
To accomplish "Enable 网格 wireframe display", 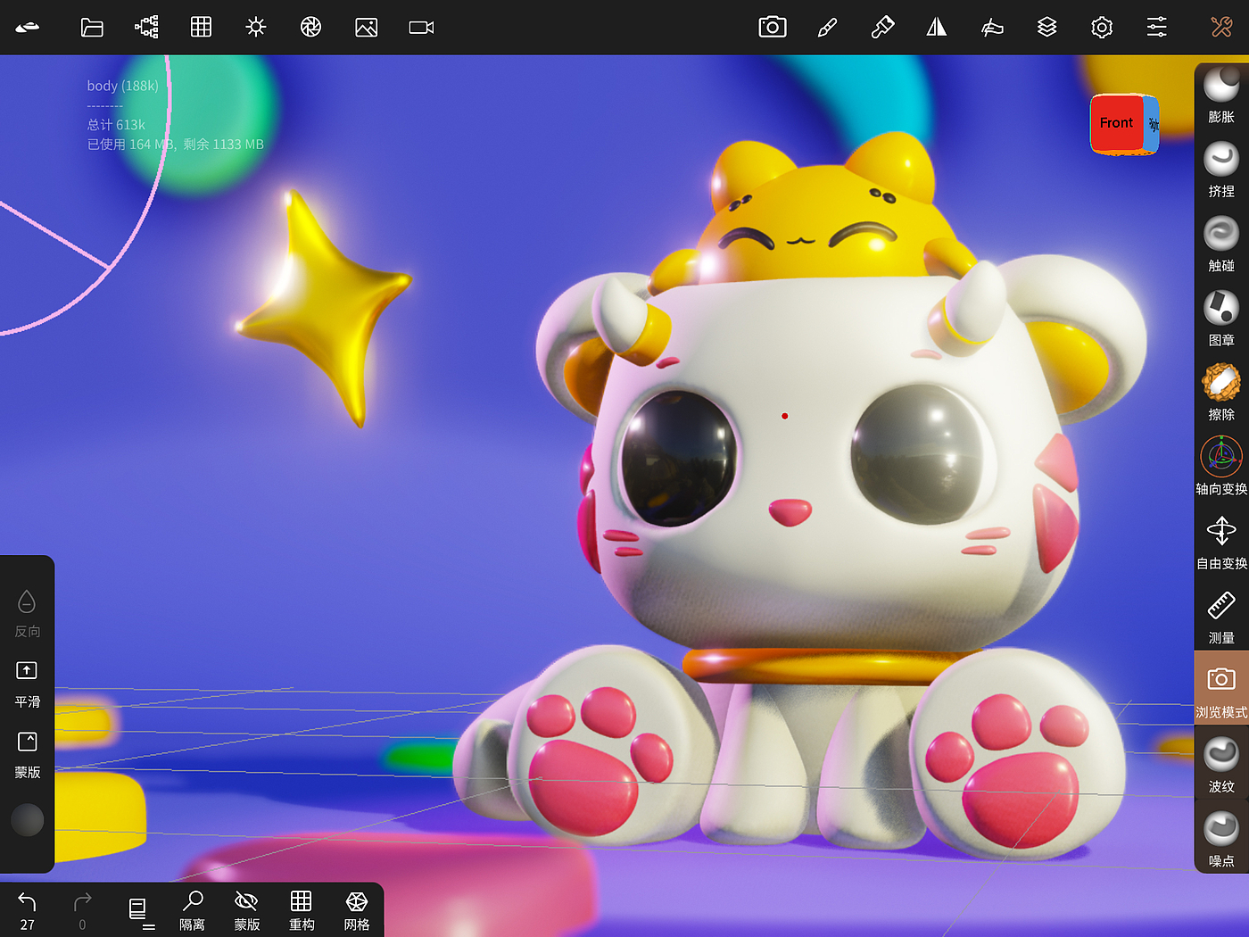I will [x=357, y=909].
